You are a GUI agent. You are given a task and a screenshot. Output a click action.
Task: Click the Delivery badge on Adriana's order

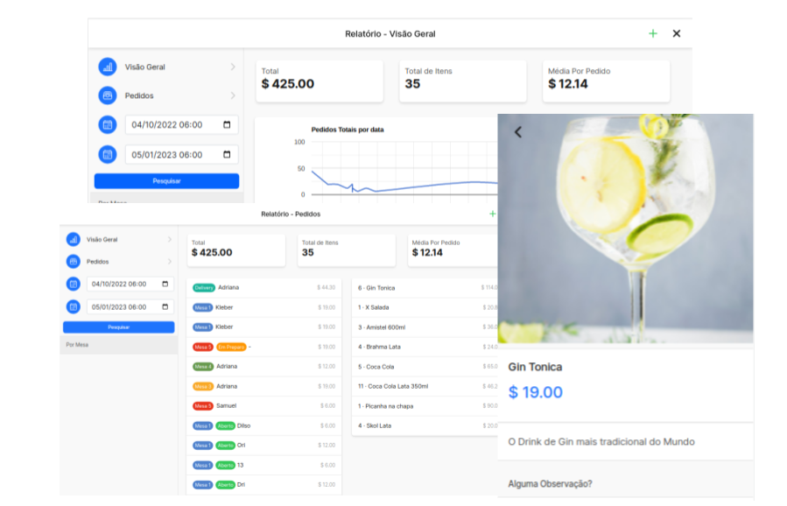click(x=204, y=288)
